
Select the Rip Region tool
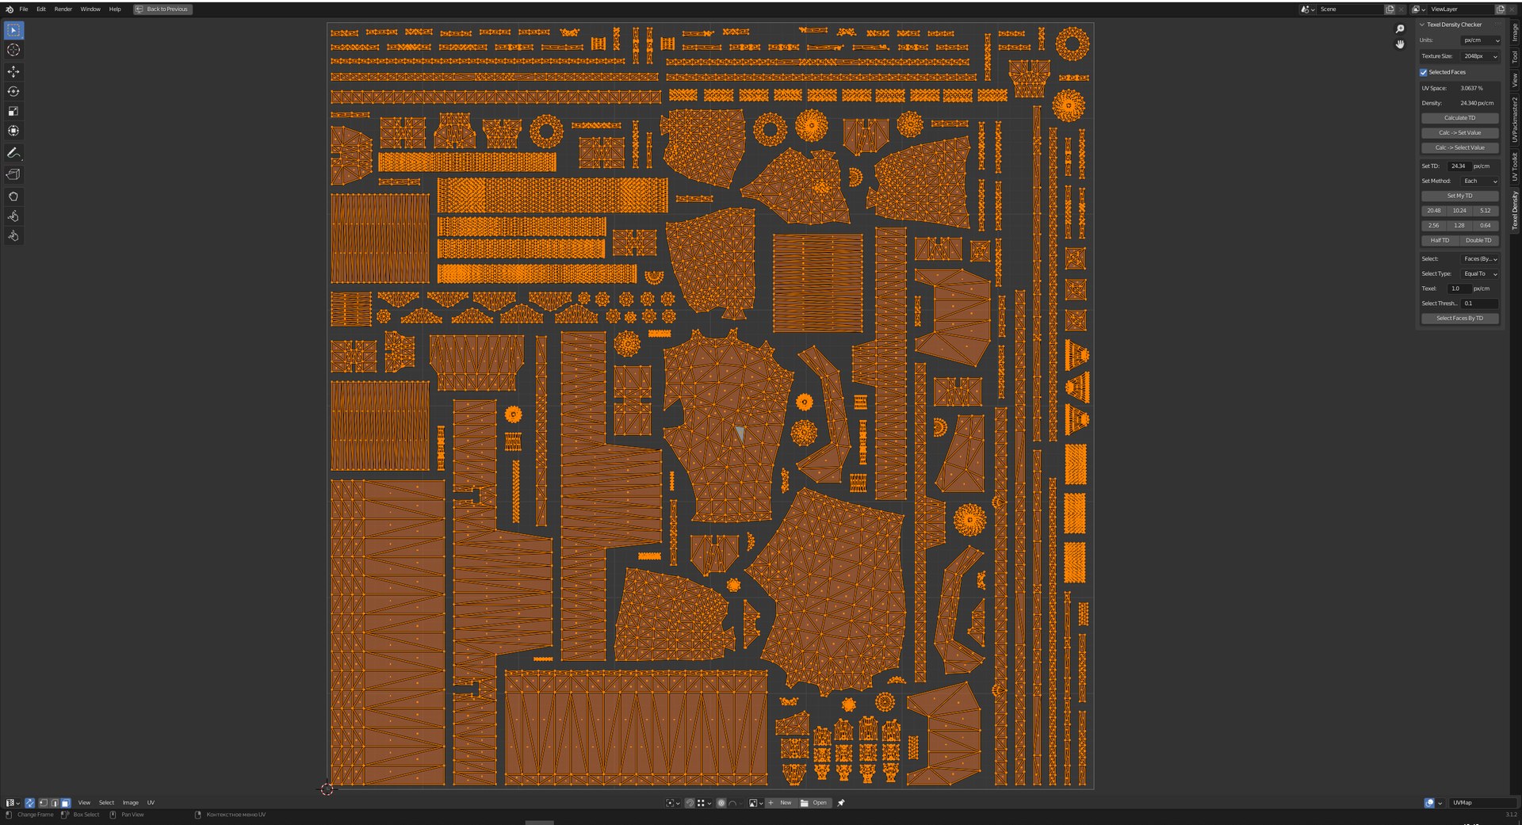[13, 174]
